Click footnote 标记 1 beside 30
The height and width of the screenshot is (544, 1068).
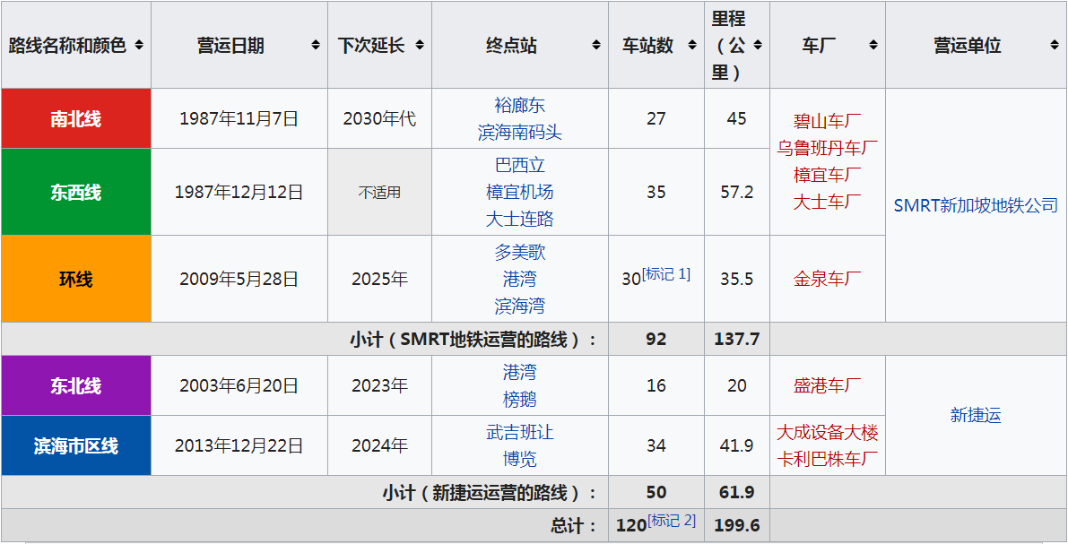pos(666,274)
